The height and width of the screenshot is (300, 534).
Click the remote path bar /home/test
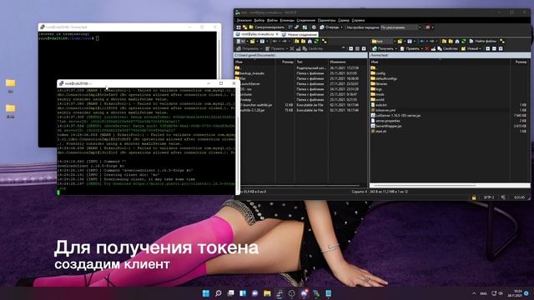(x=450, y=55)
